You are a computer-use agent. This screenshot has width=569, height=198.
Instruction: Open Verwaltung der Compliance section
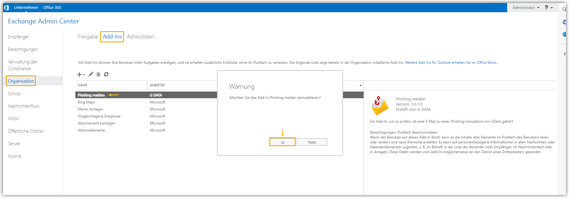click(23, 65)
